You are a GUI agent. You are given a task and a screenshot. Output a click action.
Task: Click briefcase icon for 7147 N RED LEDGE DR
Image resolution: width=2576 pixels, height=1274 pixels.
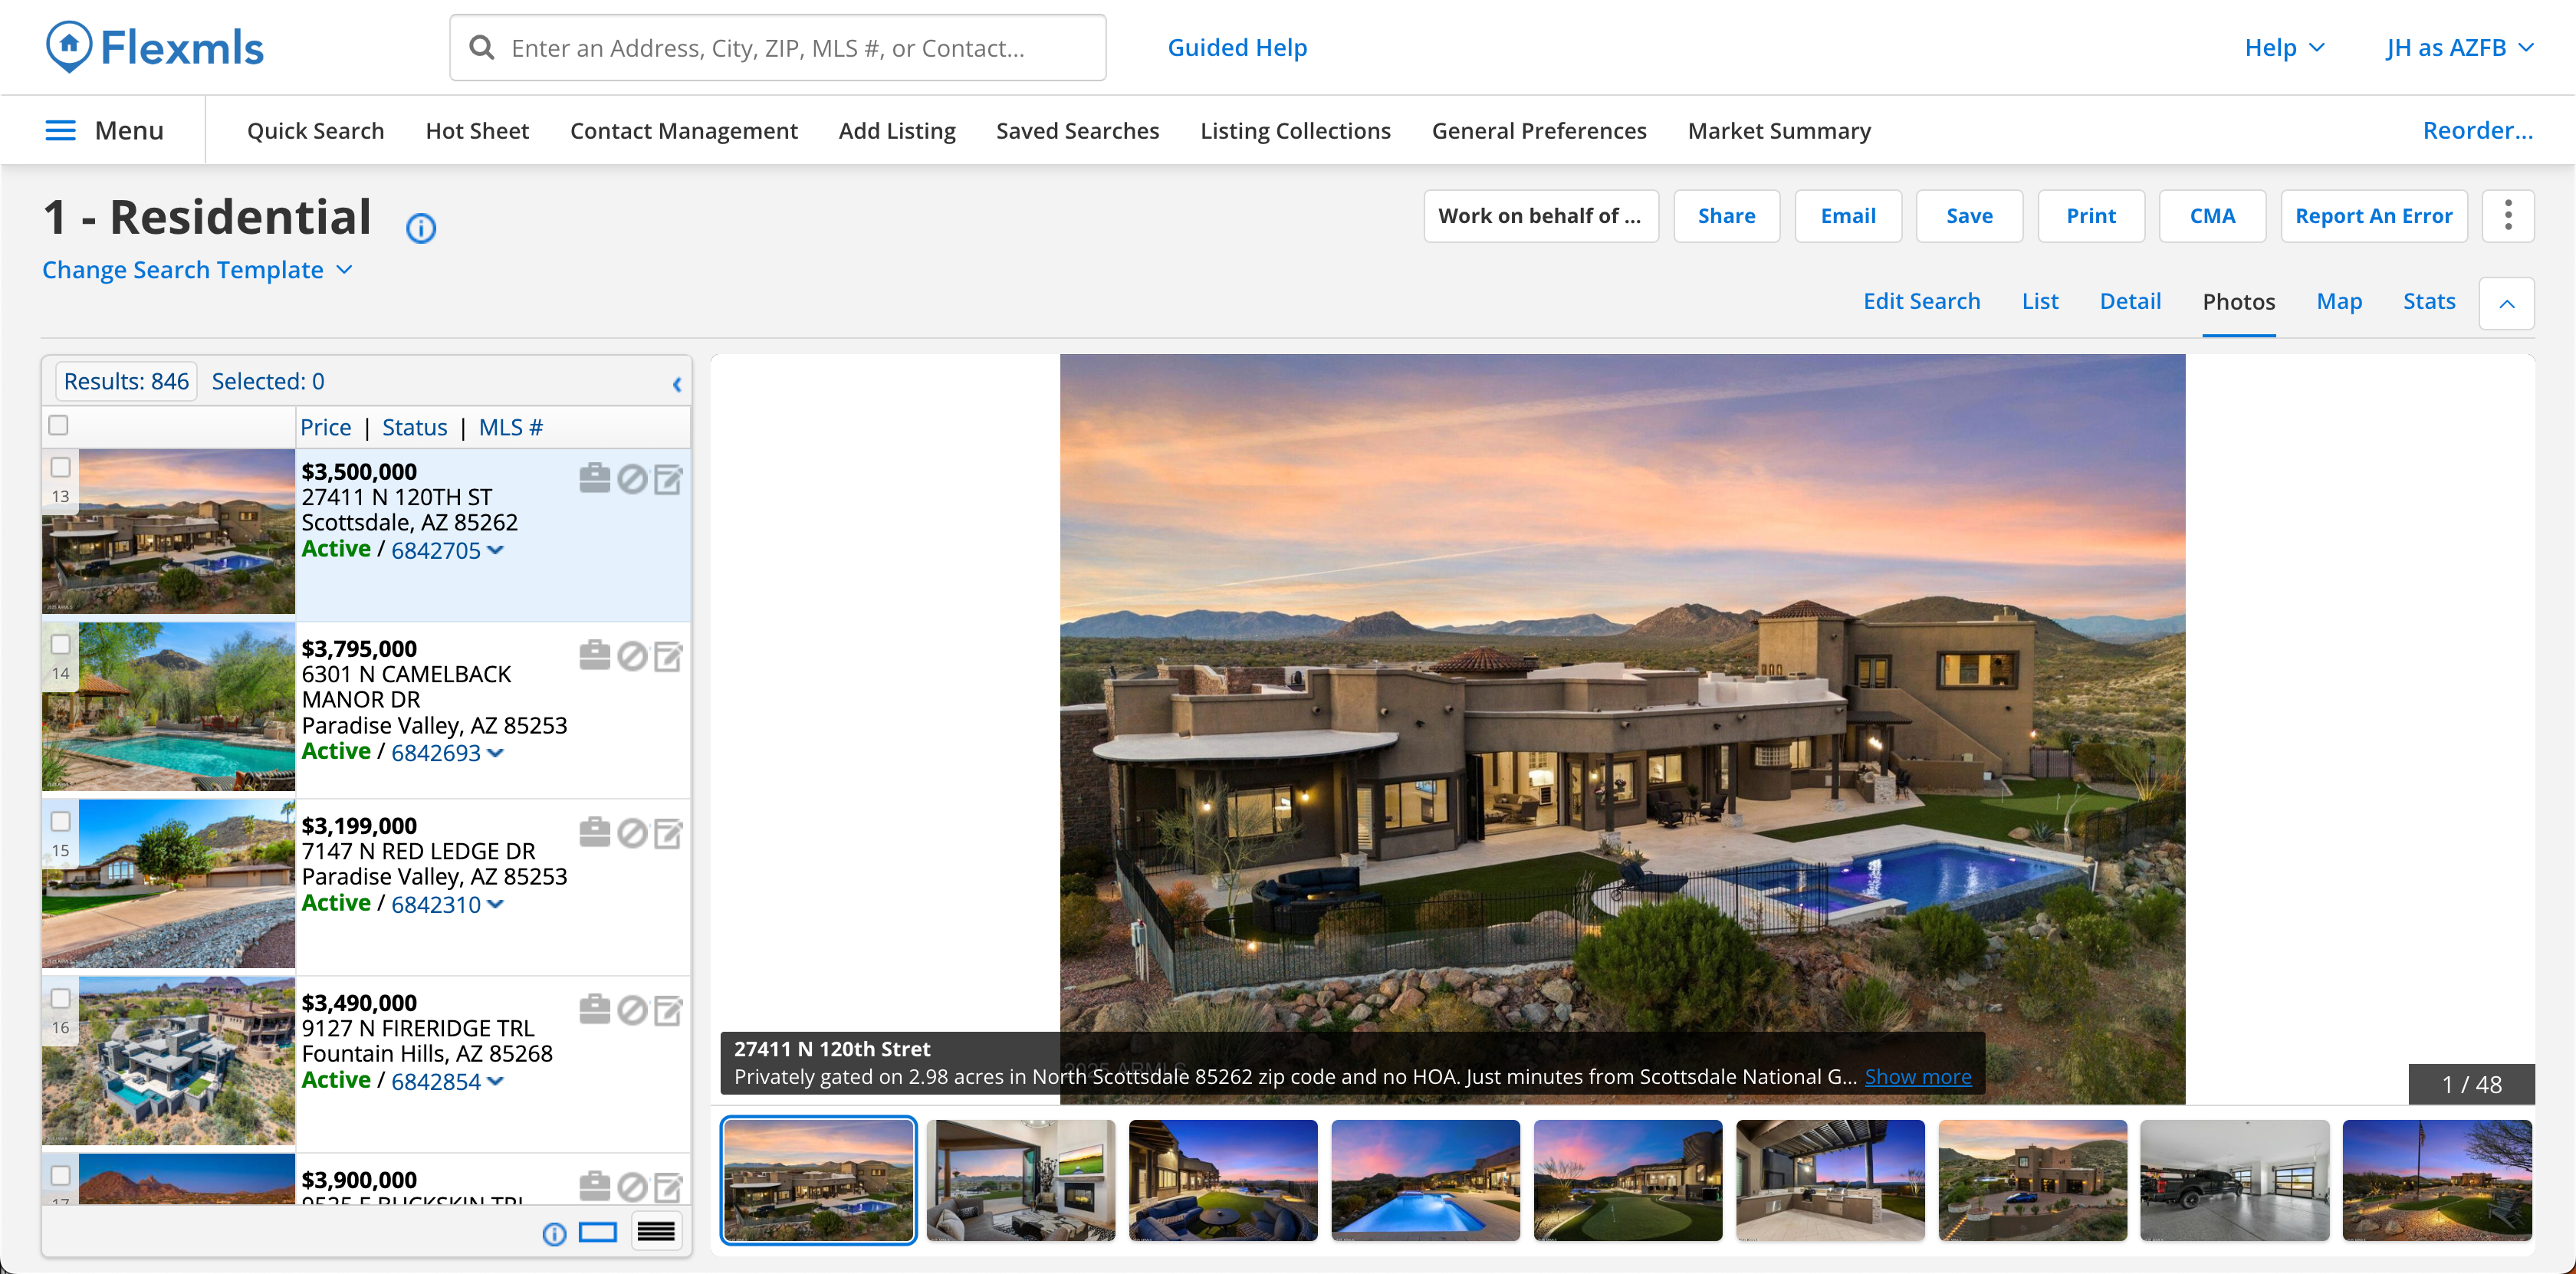[594, 832]
